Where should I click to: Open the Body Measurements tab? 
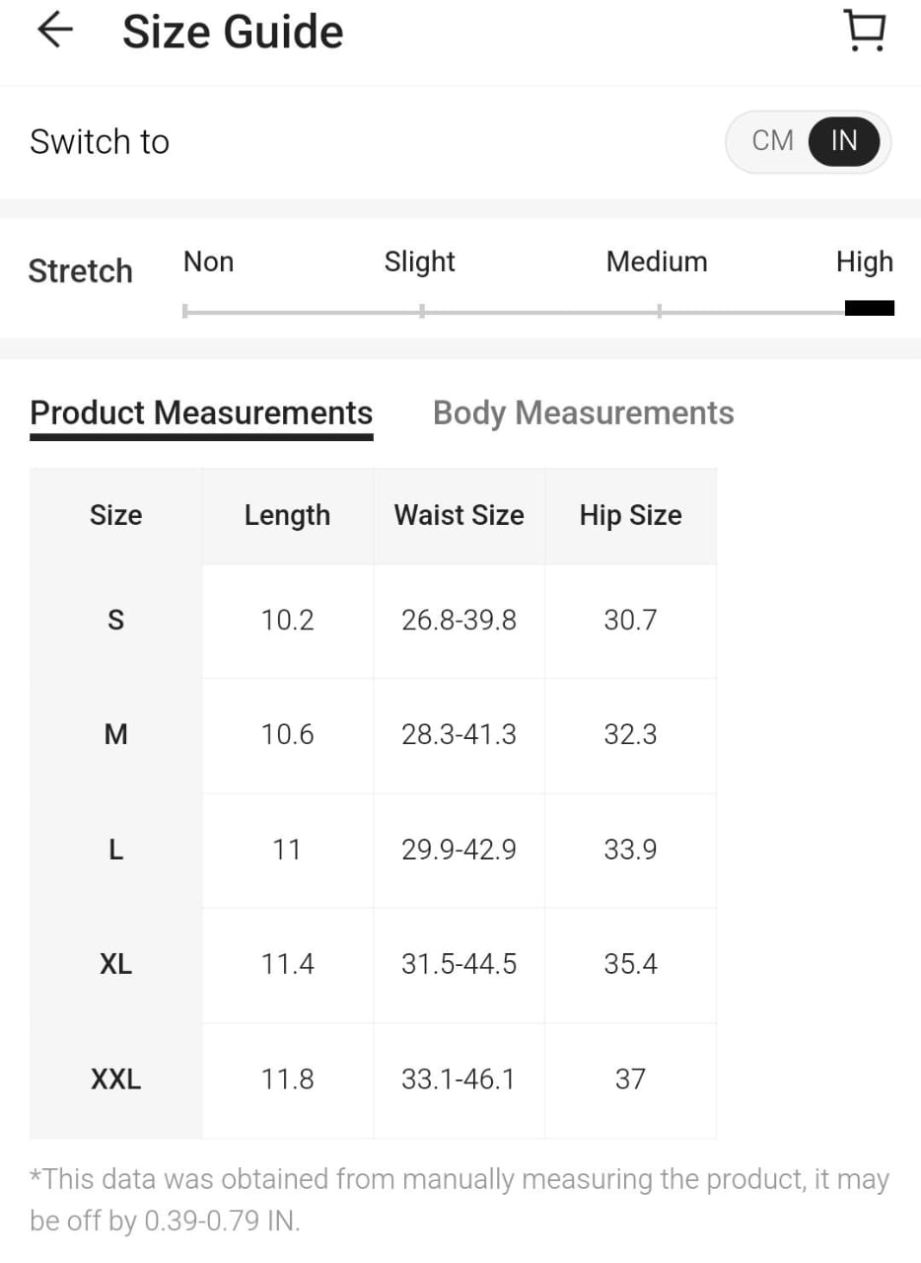[583, 412]
